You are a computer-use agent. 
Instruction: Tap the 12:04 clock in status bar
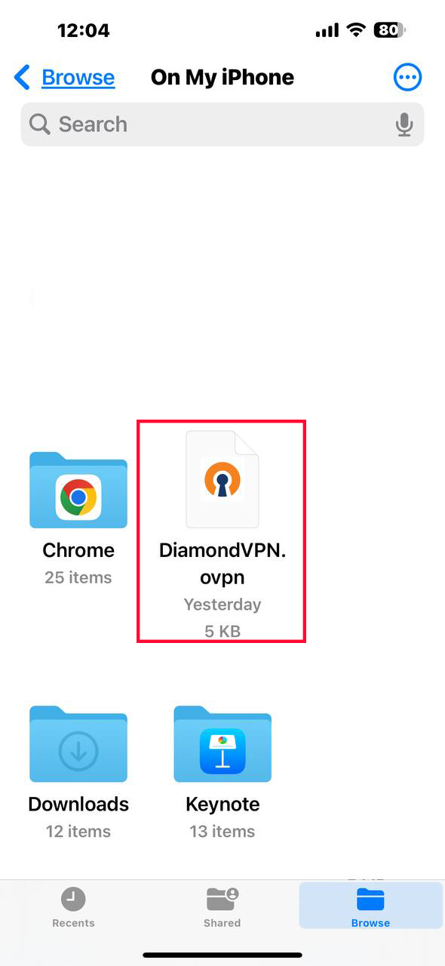tap(84, 30)
